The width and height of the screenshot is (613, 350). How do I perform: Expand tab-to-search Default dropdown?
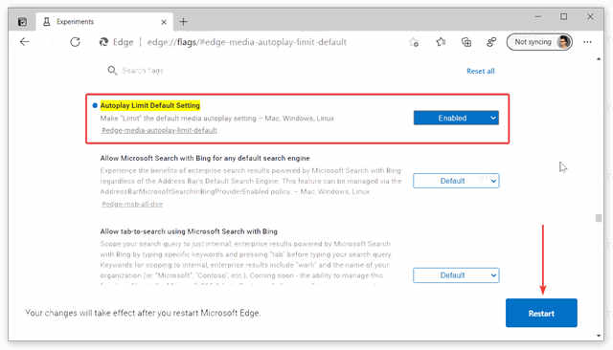tap(456, 275)
